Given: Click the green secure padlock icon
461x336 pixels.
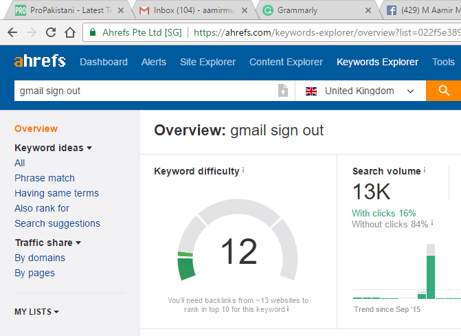Looking at the screenshot, I should point(93,32).
